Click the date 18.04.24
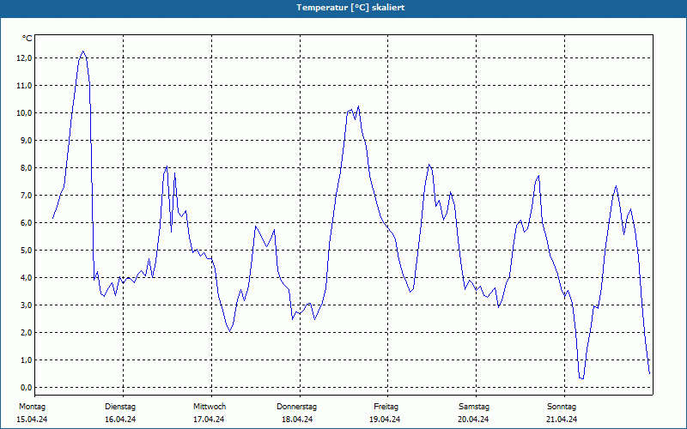This screenshot has width=687, height=429. [297, 420]
